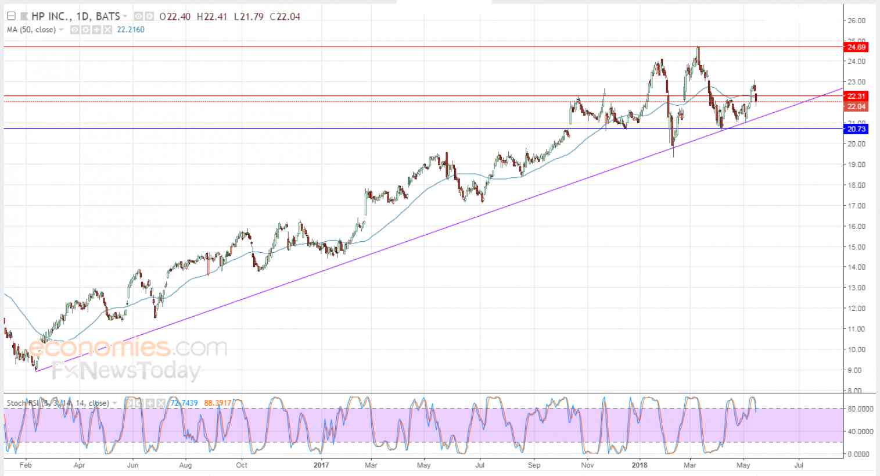Hide the MA (50, close) indicator via eye icon
Screen dimensions: 880x476
[75, 30]
